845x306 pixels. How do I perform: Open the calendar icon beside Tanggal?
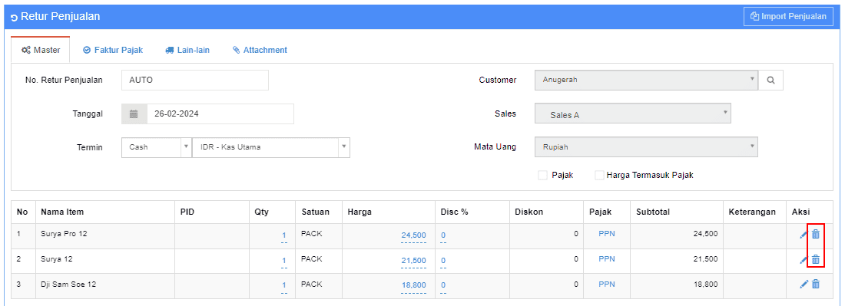134,114
